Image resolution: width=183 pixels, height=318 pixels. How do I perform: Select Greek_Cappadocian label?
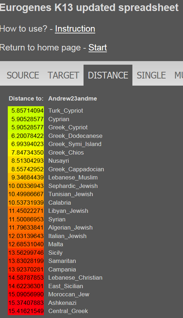point(76,169)
